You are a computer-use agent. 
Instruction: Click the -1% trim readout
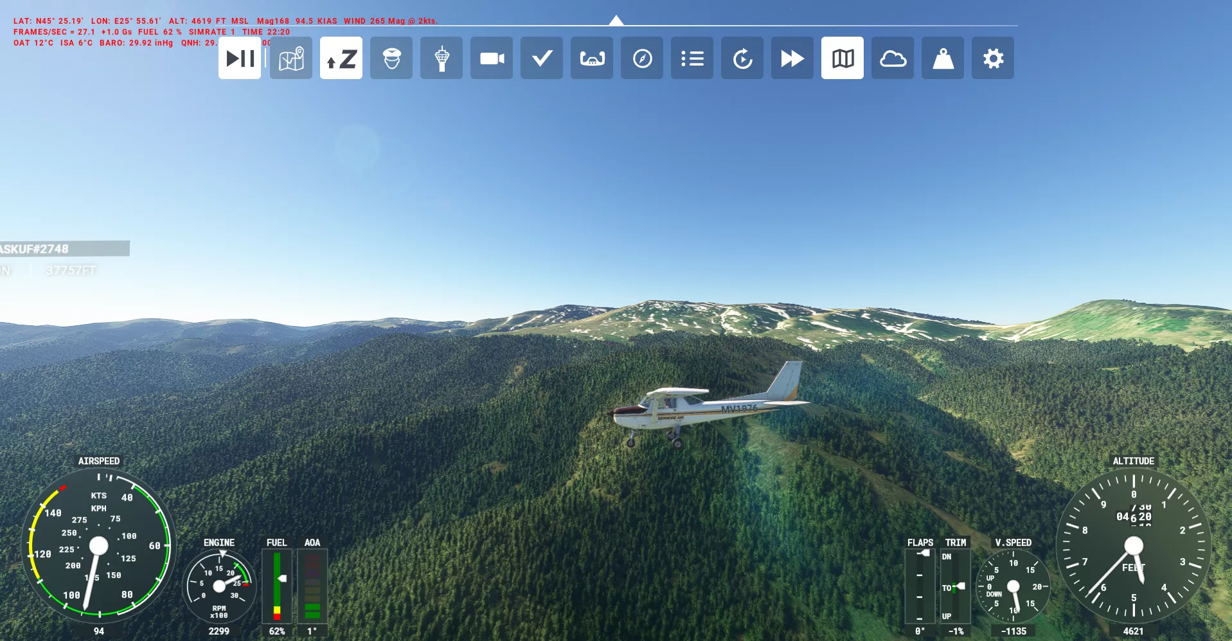click(x=956, y=631)
